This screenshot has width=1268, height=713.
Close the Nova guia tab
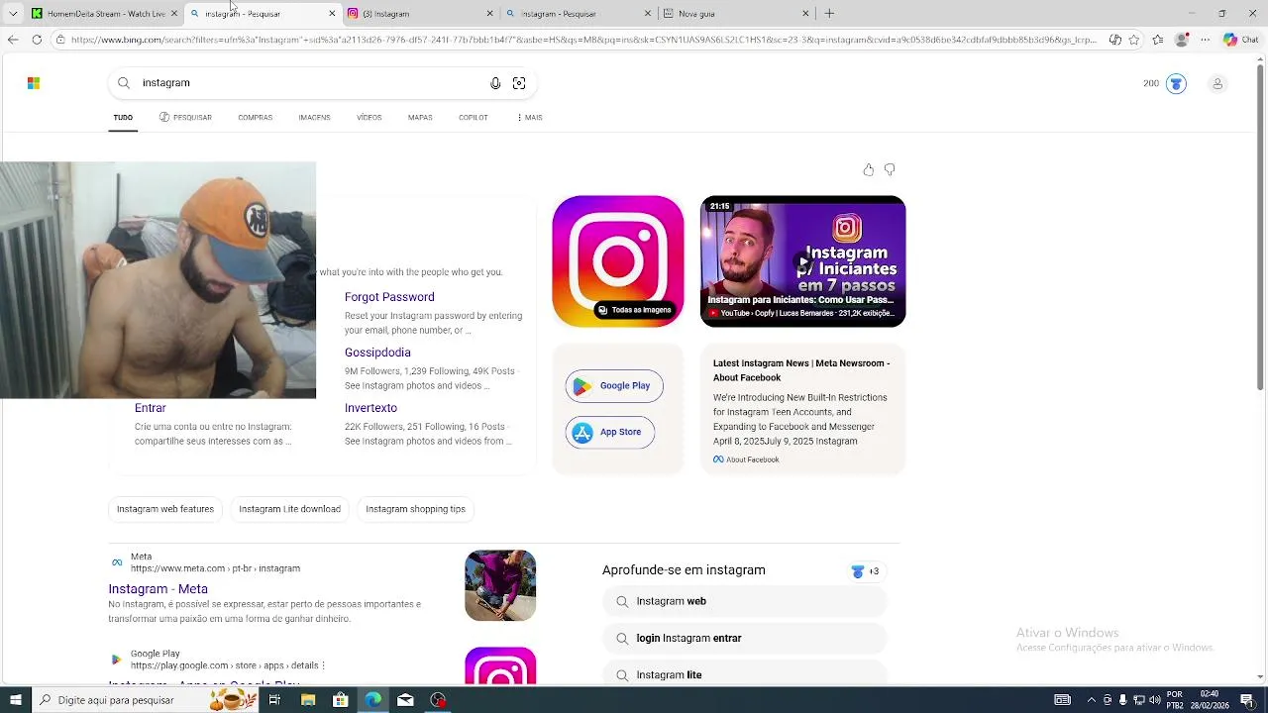pyautogui.click(x=805, y=14)
